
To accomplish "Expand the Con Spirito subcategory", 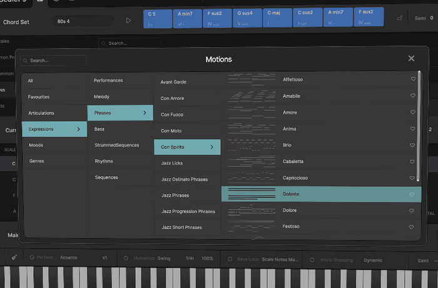I will pos(187,147).
